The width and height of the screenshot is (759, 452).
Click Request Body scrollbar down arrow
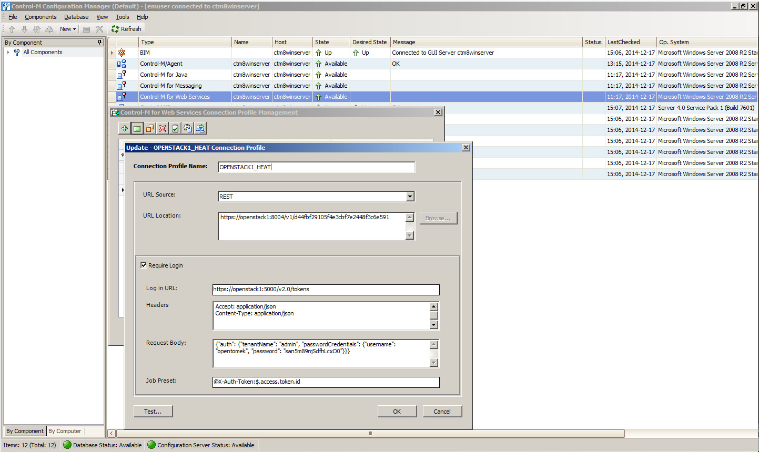click(434, 363)
